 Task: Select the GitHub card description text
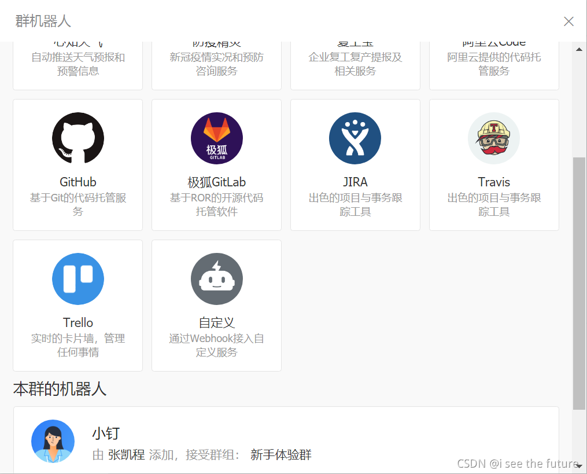coord(77,204)
